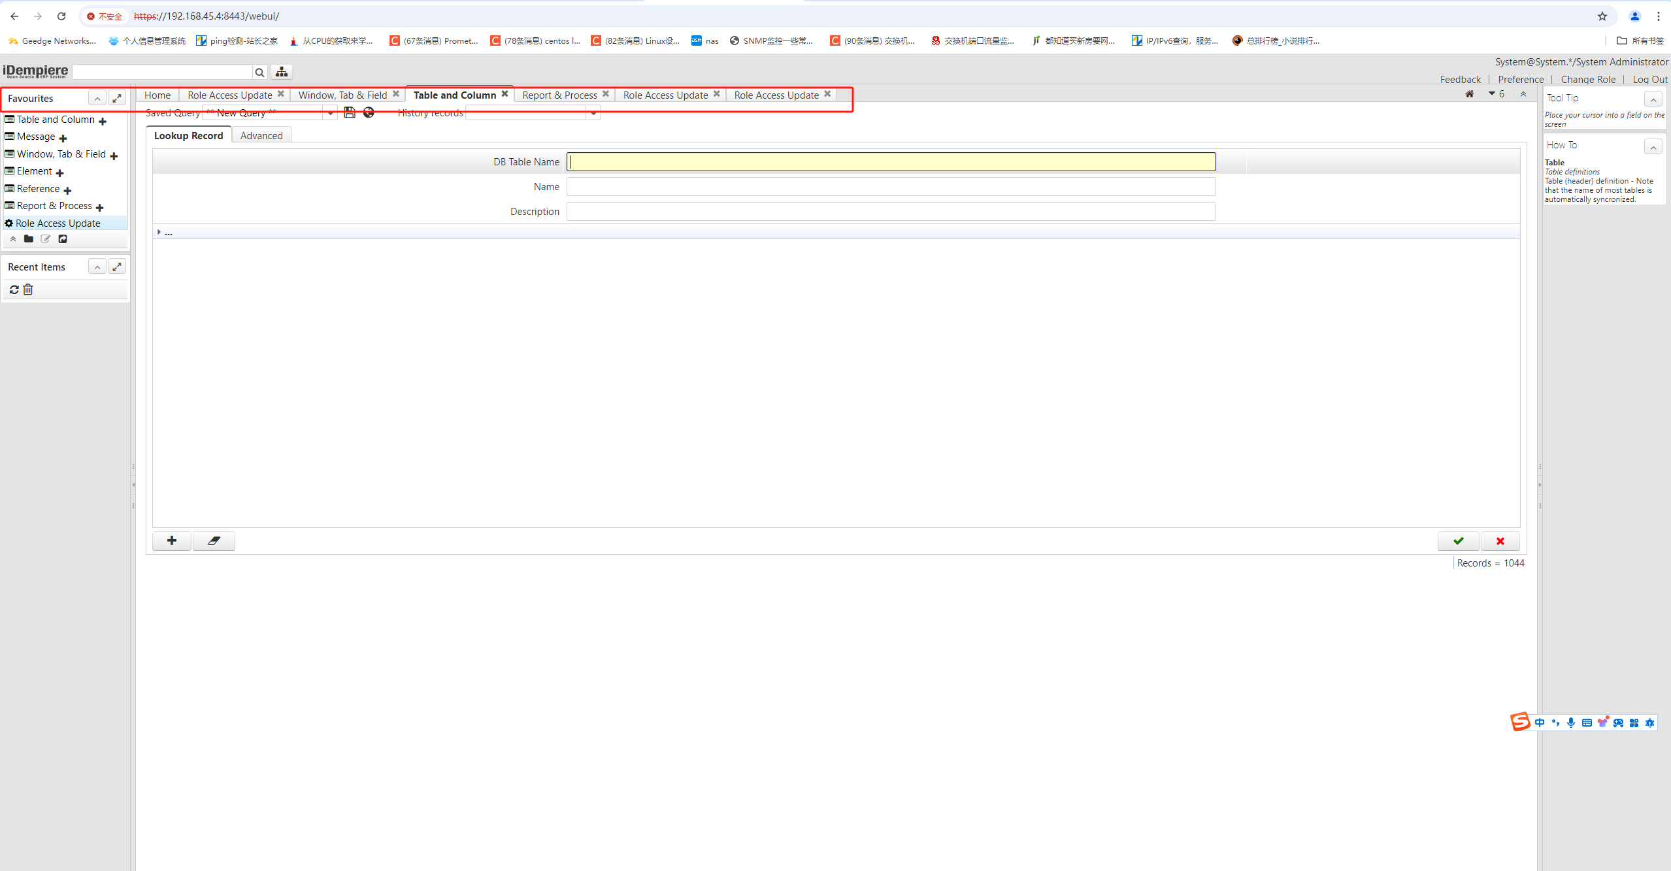Cancel lookup with red X button
The width and height of the screenshot is (1671, 871).
tap(1500, 541)
